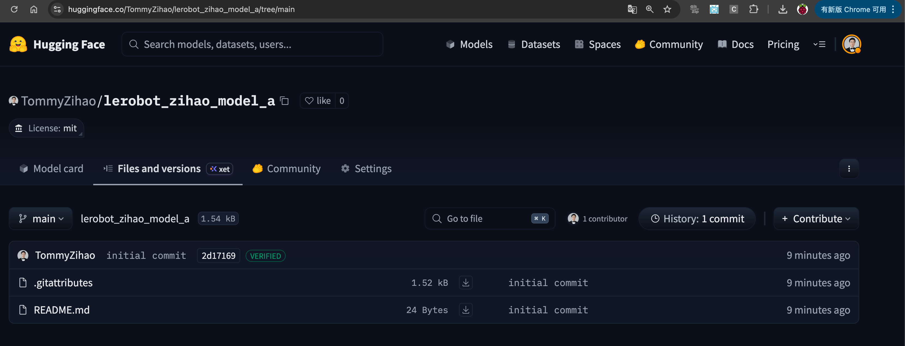The image size is (905, 346).
Task: Open Community in the top navigation
Action: pyautogui.click(x=669, y=44)
